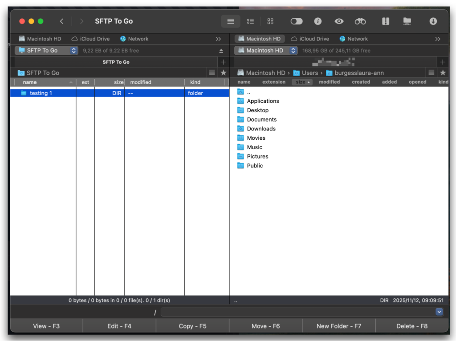Viewport: 456px width, 341px height.
Task: Open the download queue arrow icon
Action: [433, 21]
